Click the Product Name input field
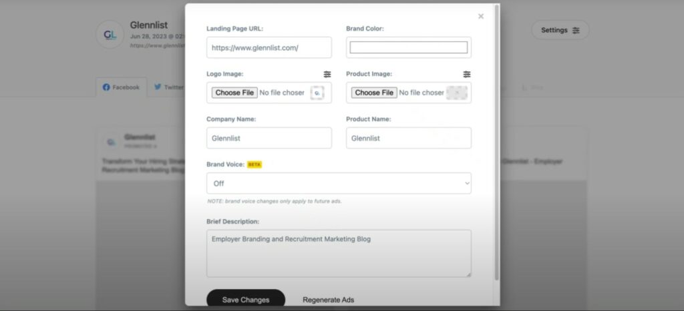This screenshot has width=684, height=311. (x=409, y=139)
